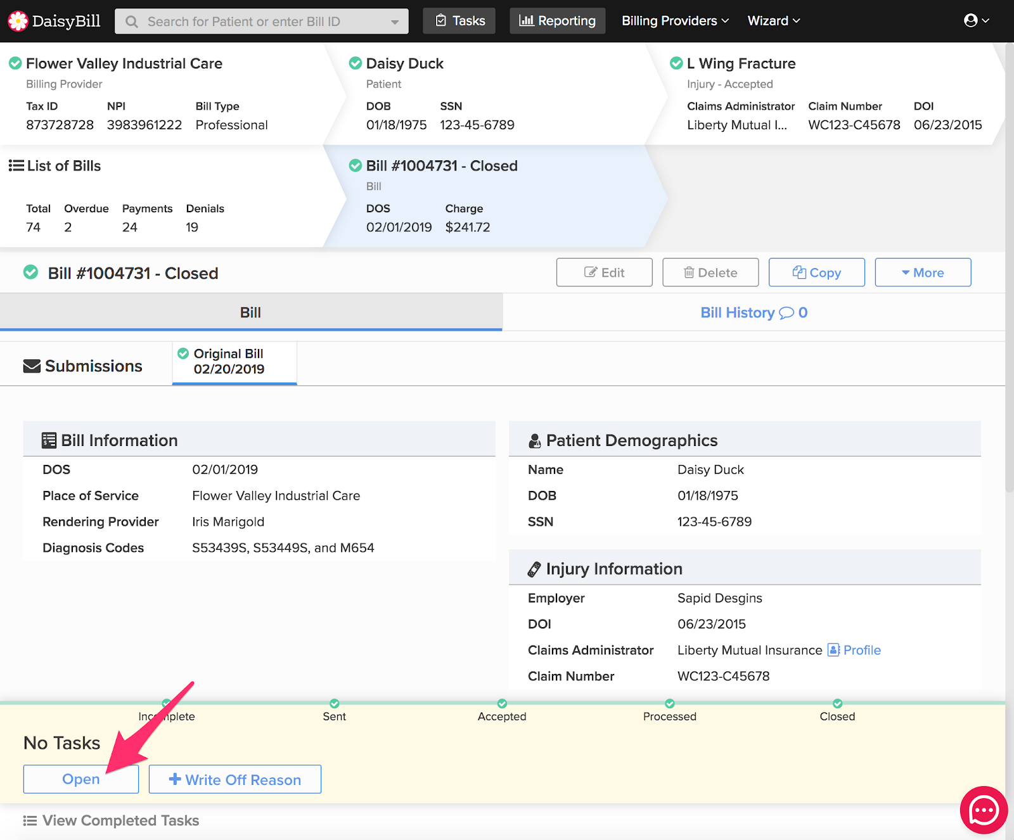This screenshot has height=840, width=1014.
Task: Click the Denials count 19
Action: click(192, 227)
